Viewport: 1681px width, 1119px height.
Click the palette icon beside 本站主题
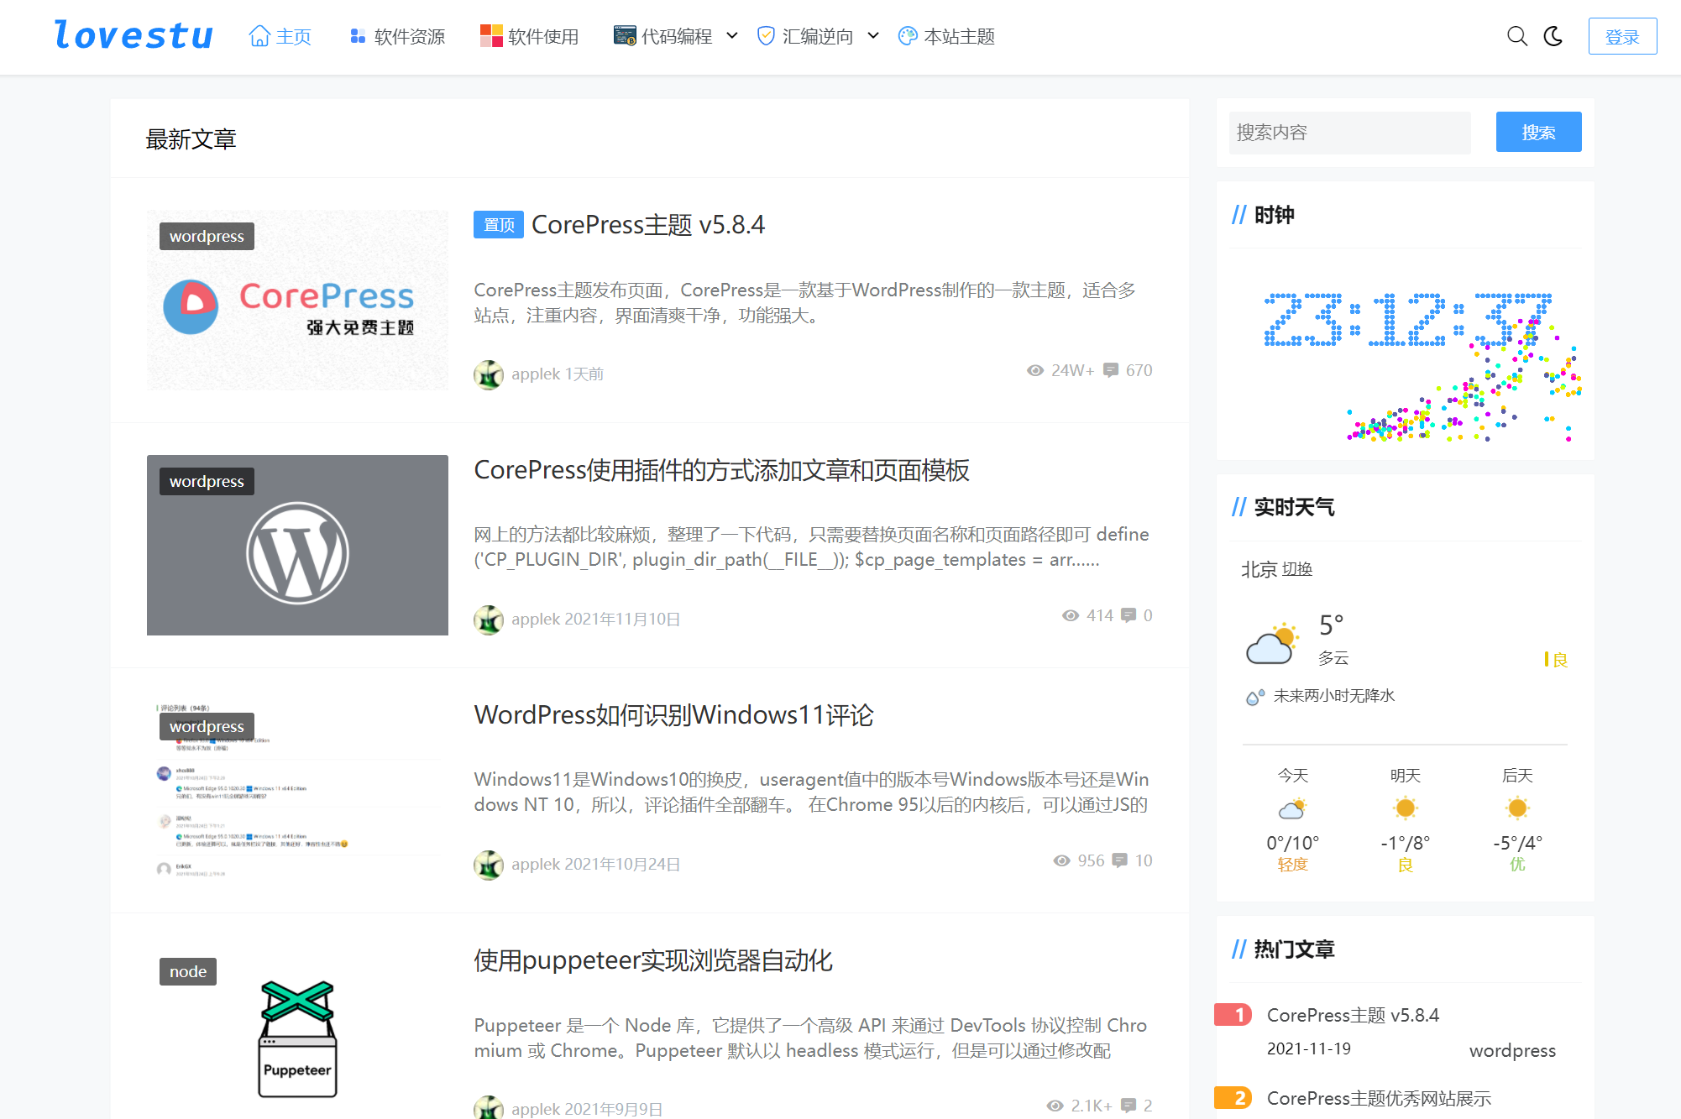[x=907, y=36]
